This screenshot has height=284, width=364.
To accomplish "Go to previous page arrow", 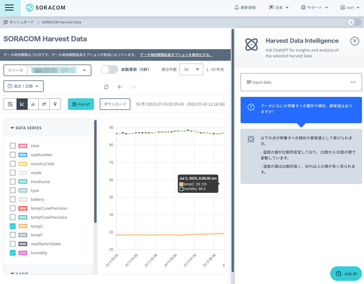I will [x=120, y=87].
